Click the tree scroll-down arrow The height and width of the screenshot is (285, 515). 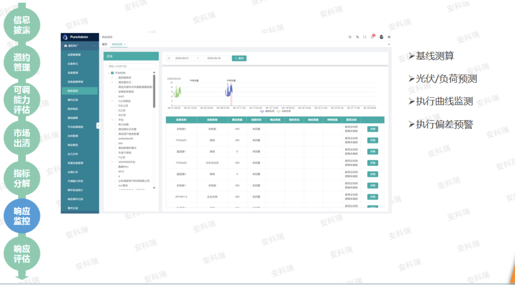click(154, 188)
